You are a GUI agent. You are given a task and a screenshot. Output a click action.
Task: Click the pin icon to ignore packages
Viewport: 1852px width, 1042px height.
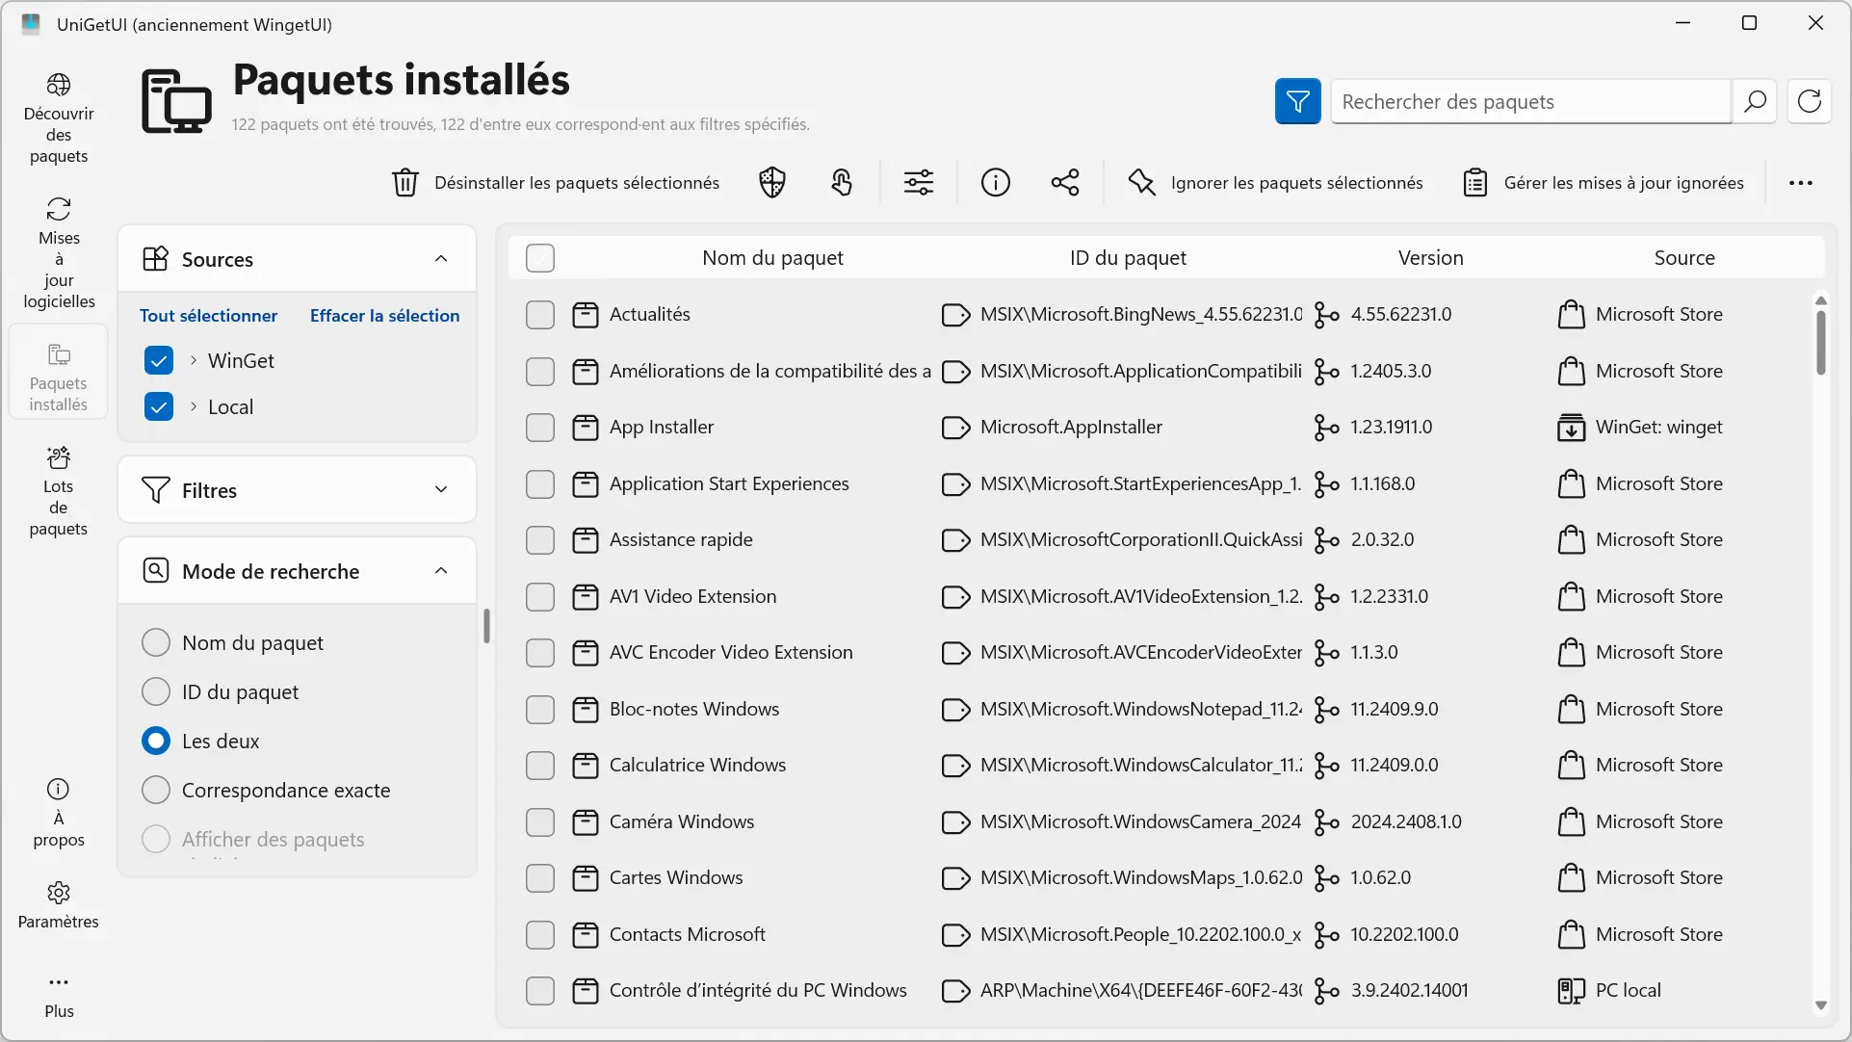pos(1142,182)
